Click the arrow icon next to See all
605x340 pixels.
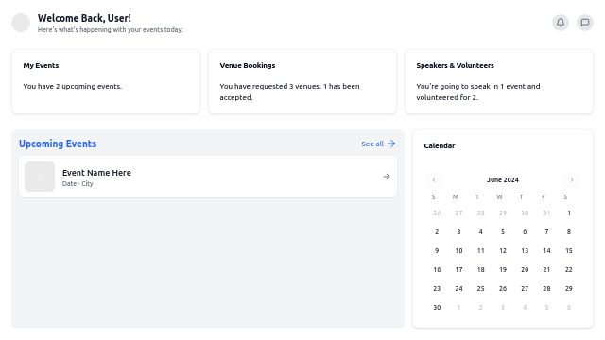click(x=391, y=144)
